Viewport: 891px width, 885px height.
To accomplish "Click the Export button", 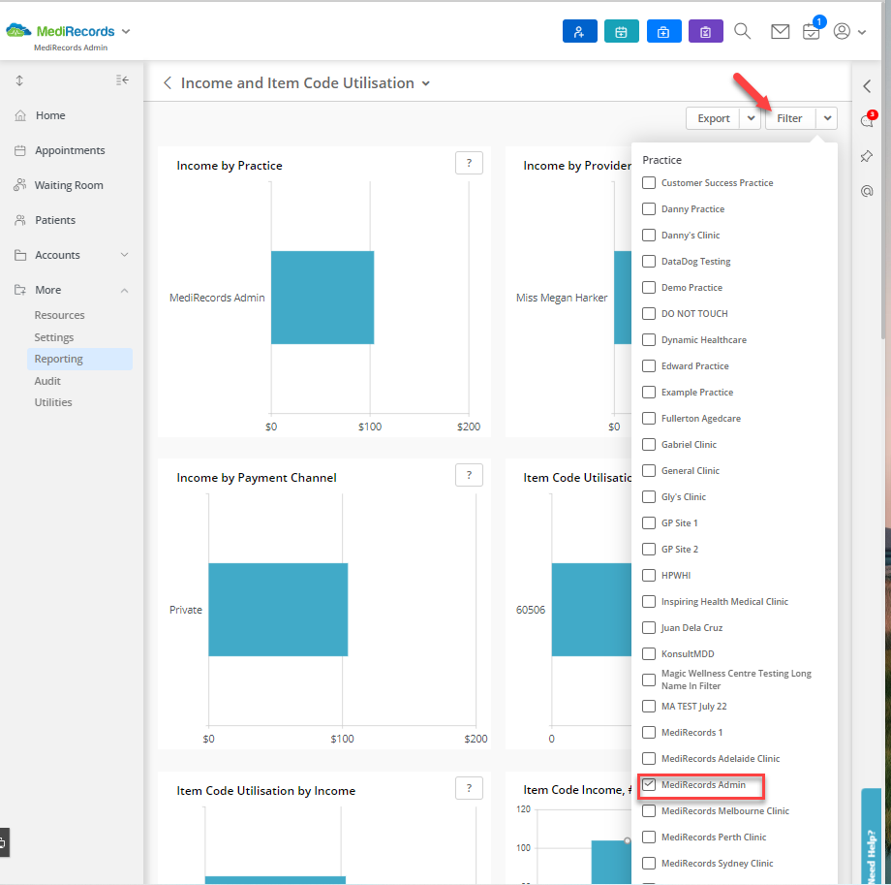I will point(713,118).
